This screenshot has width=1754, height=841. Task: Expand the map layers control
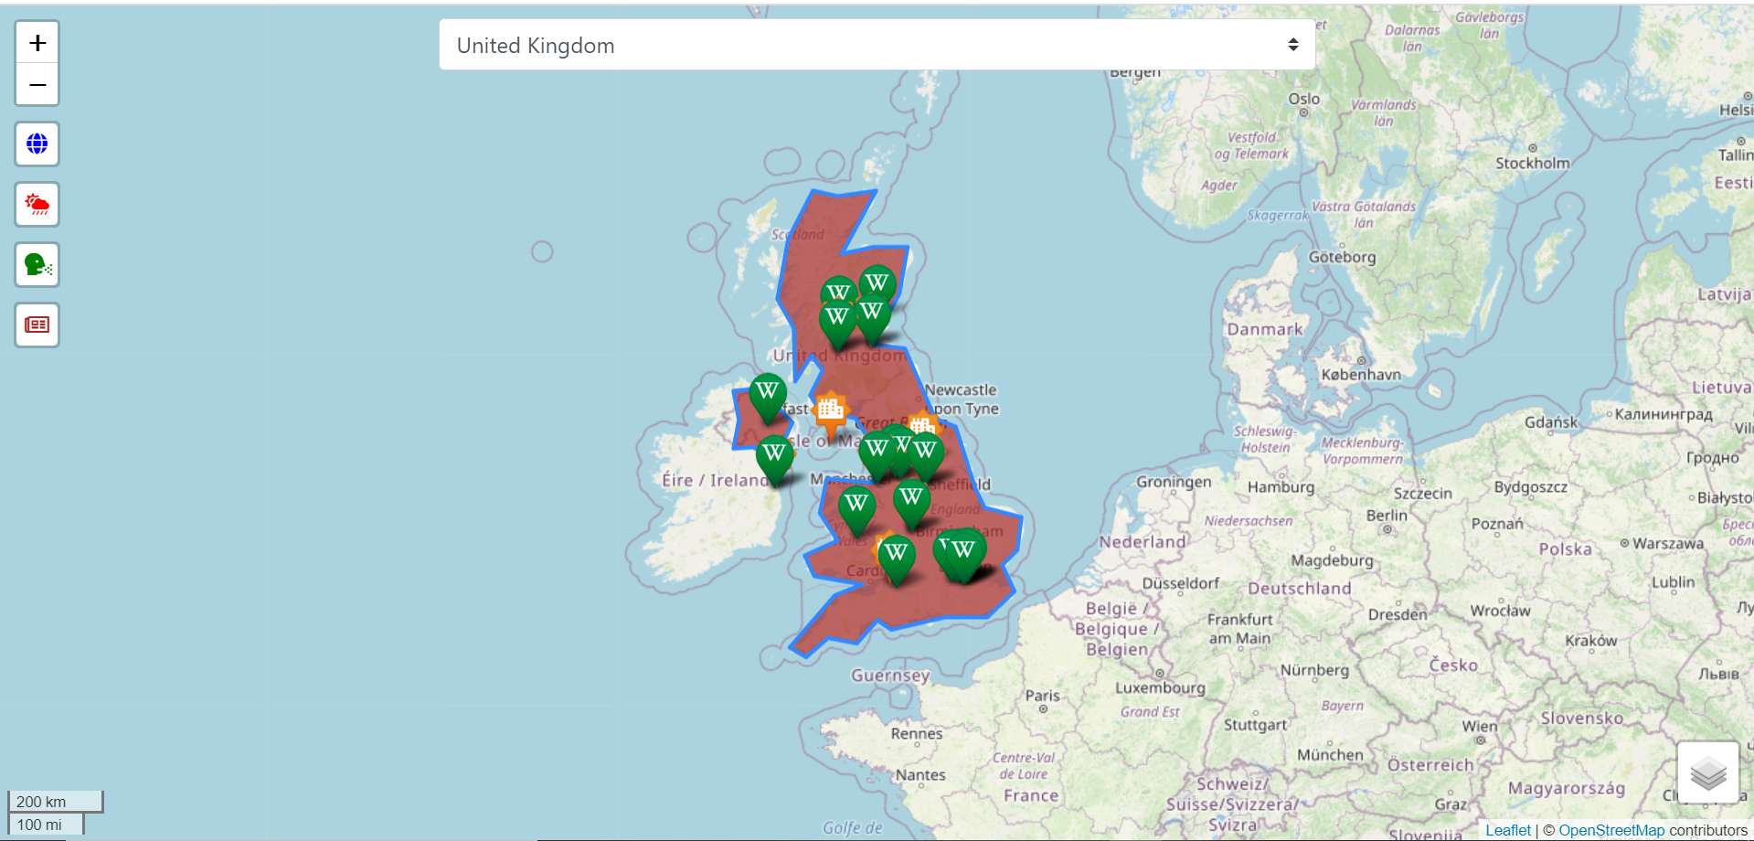pyautogui.click(x=1707, y=772)
